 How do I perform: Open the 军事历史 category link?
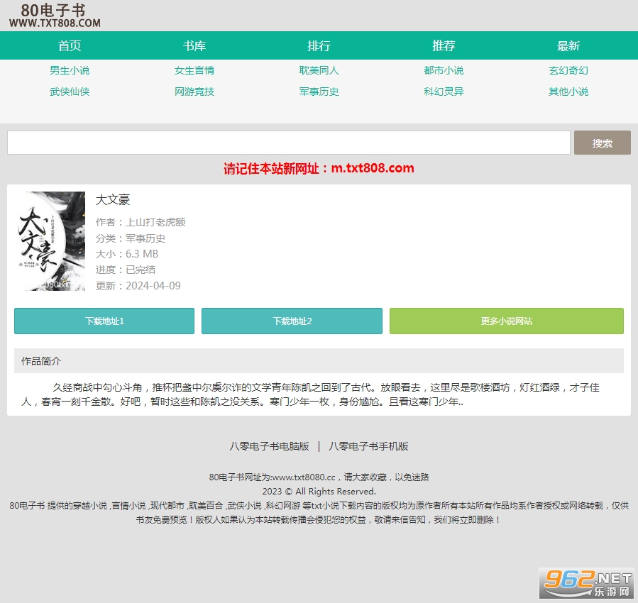tap(319, 92)
